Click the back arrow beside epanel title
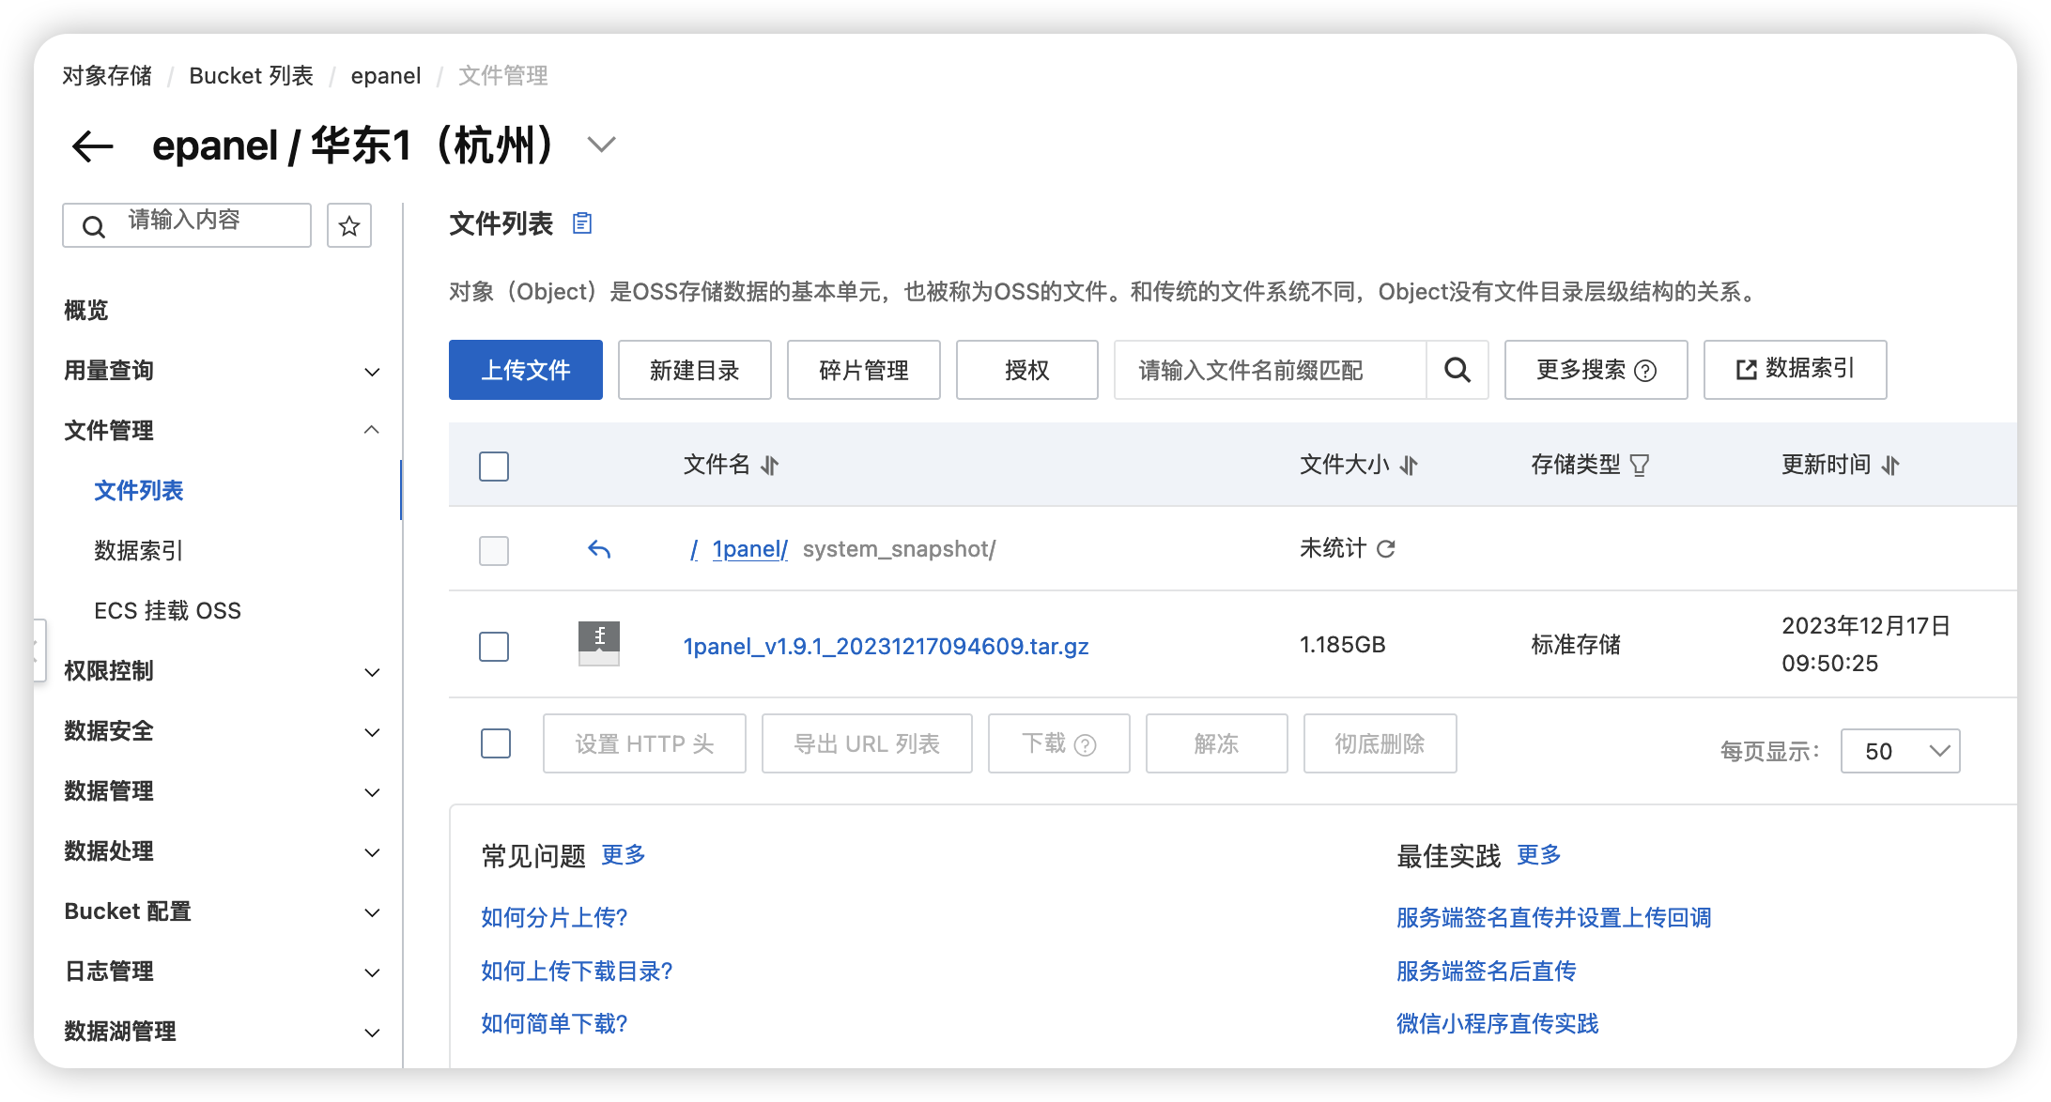 pyautogui.click(x=92, y=146)
